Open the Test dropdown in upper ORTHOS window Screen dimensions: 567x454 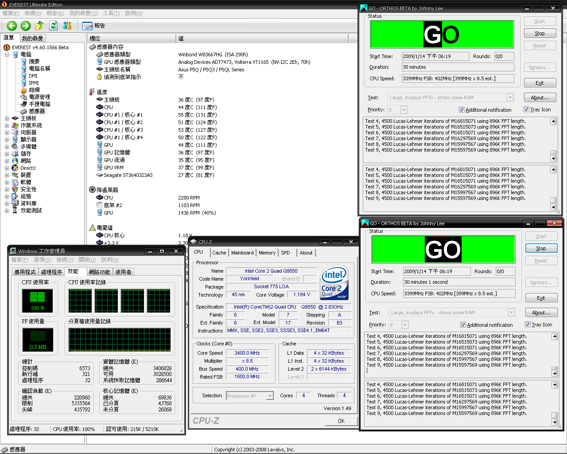pyautogui.click(x=510, y=98)
